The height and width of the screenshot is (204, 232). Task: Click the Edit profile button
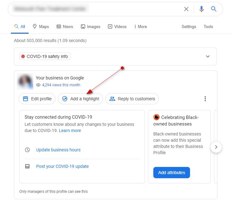tap(37, 99)
